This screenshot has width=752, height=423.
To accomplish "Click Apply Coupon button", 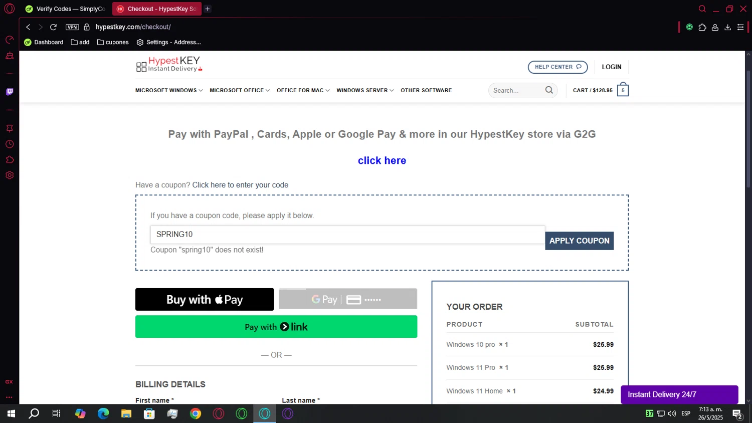I will coord(579,241).
